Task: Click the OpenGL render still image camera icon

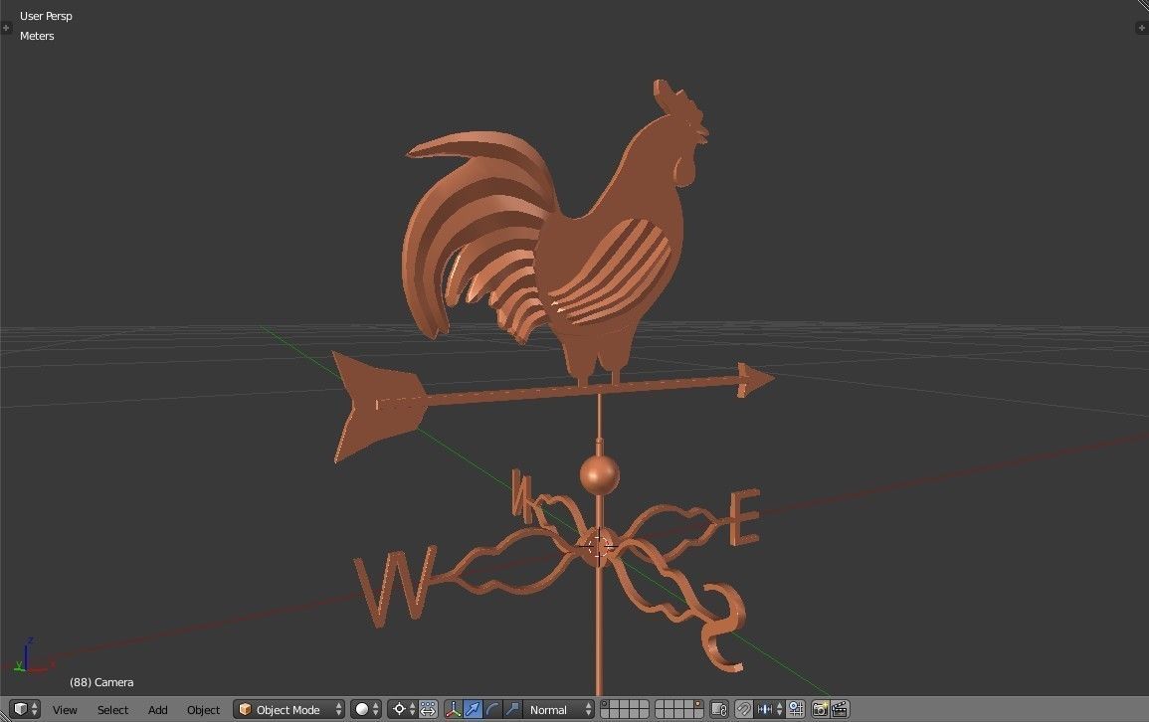Action: (821, 709)
